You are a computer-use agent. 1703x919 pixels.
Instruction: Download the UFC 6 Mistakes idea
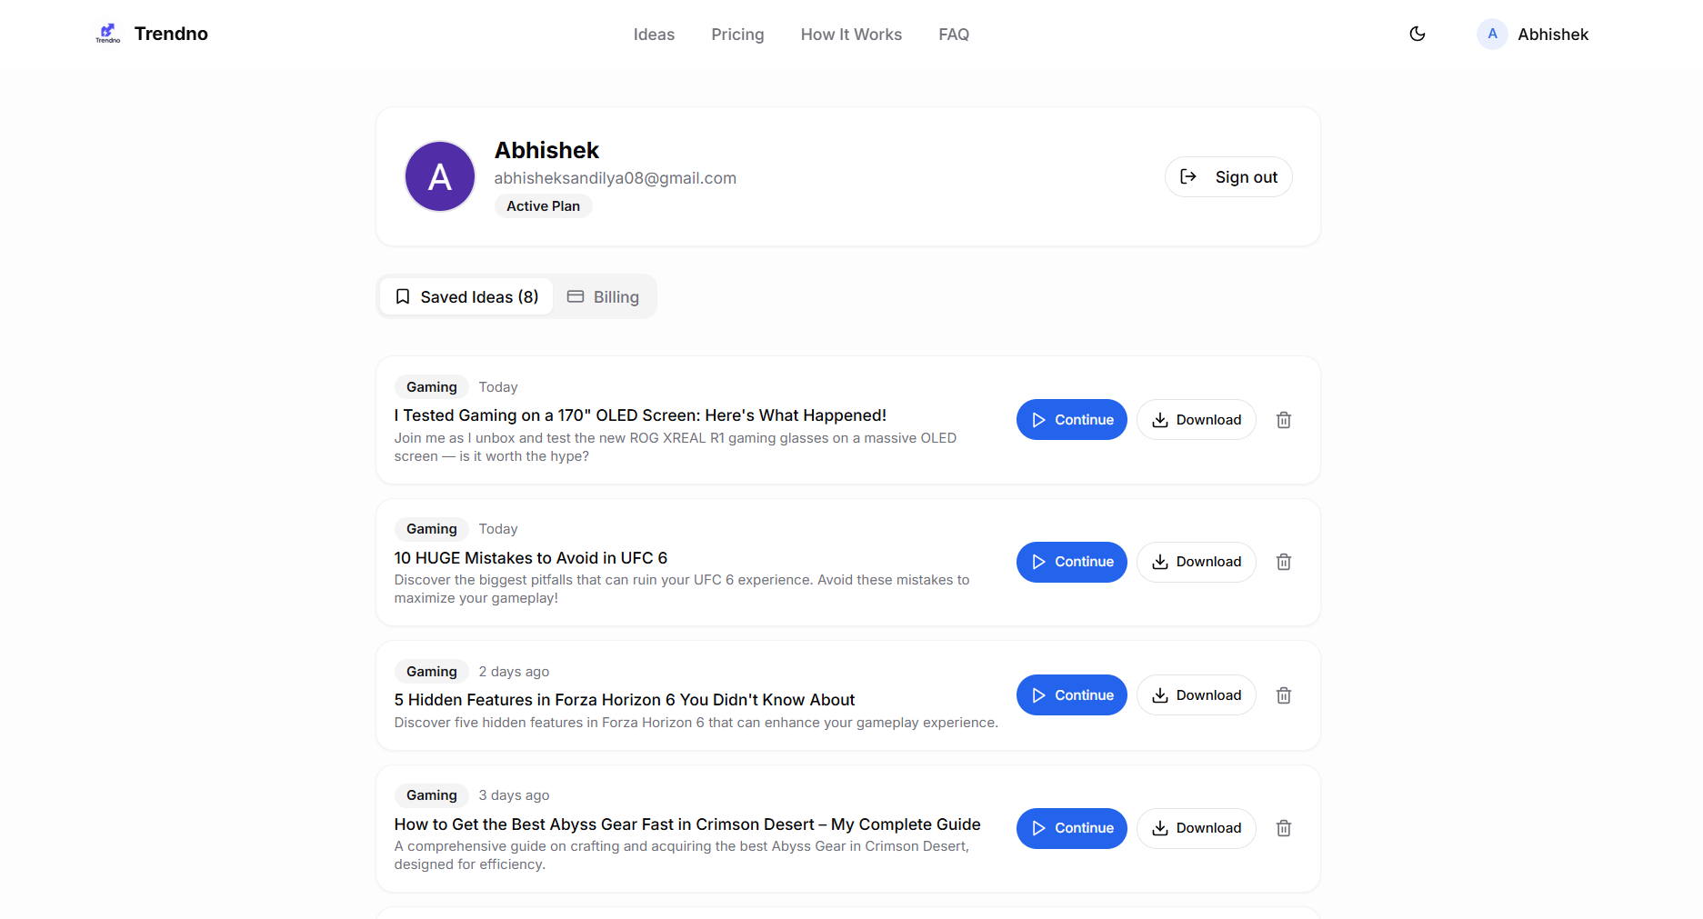(1196, 562)
